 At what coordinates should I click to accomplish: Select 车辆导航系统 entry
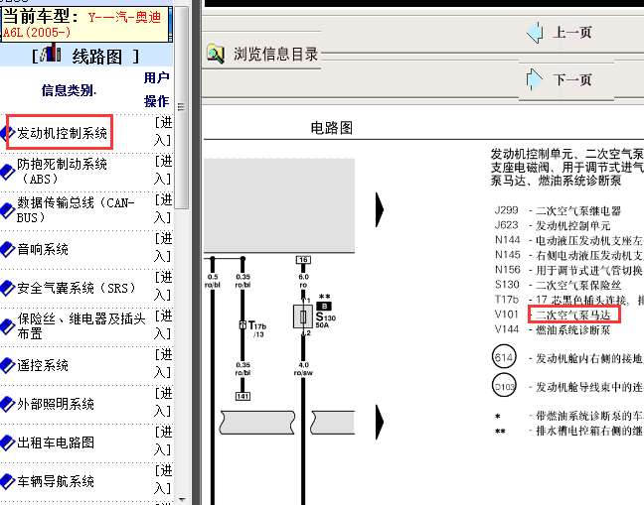(x=56, y=481)
